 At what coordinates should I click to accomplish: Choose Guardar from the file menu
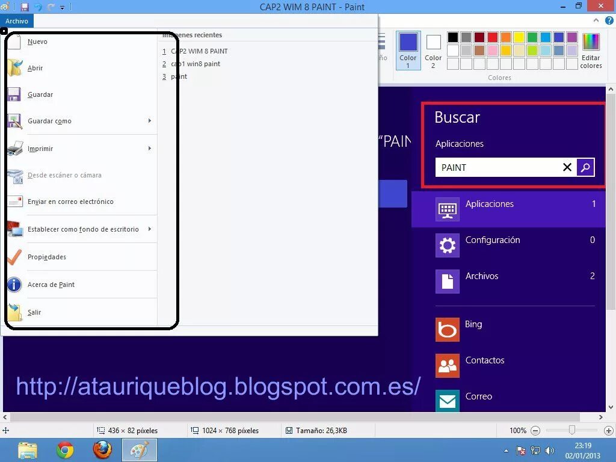(x=40, y=94)
